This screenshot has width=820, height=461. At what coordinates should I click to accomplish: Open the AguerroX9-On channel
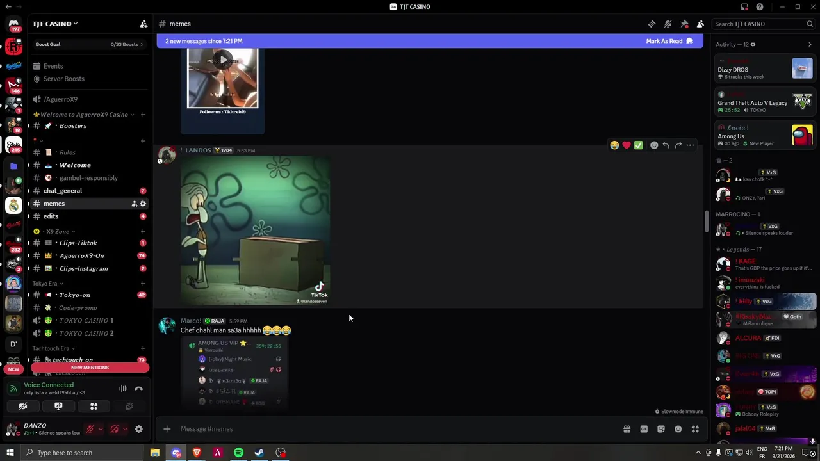coord(90,255)
